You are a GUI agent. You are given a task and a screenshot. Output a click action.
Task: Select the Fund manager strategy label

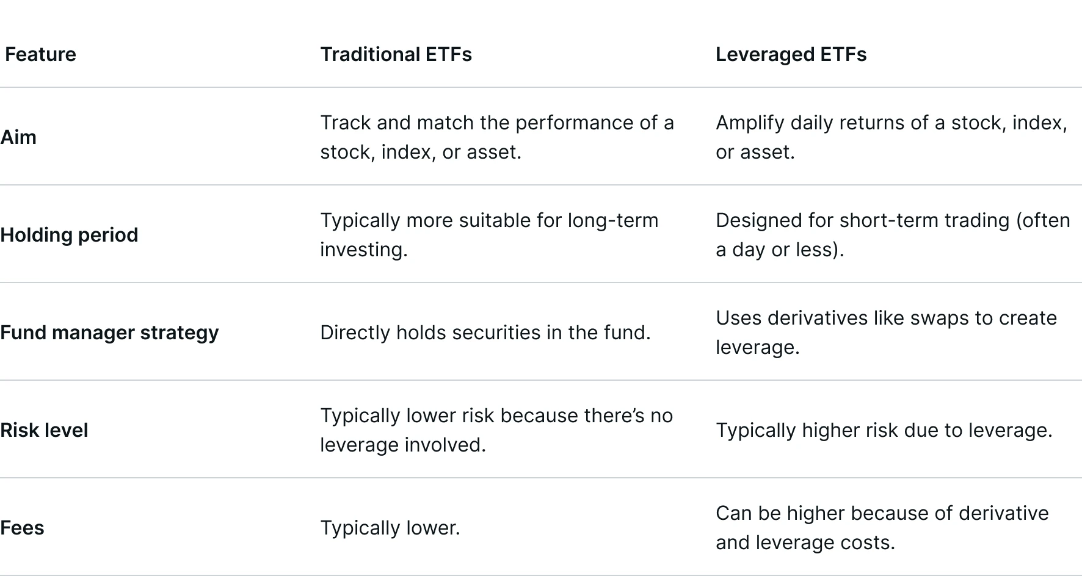pyautogui.click(x=109, y=333)
